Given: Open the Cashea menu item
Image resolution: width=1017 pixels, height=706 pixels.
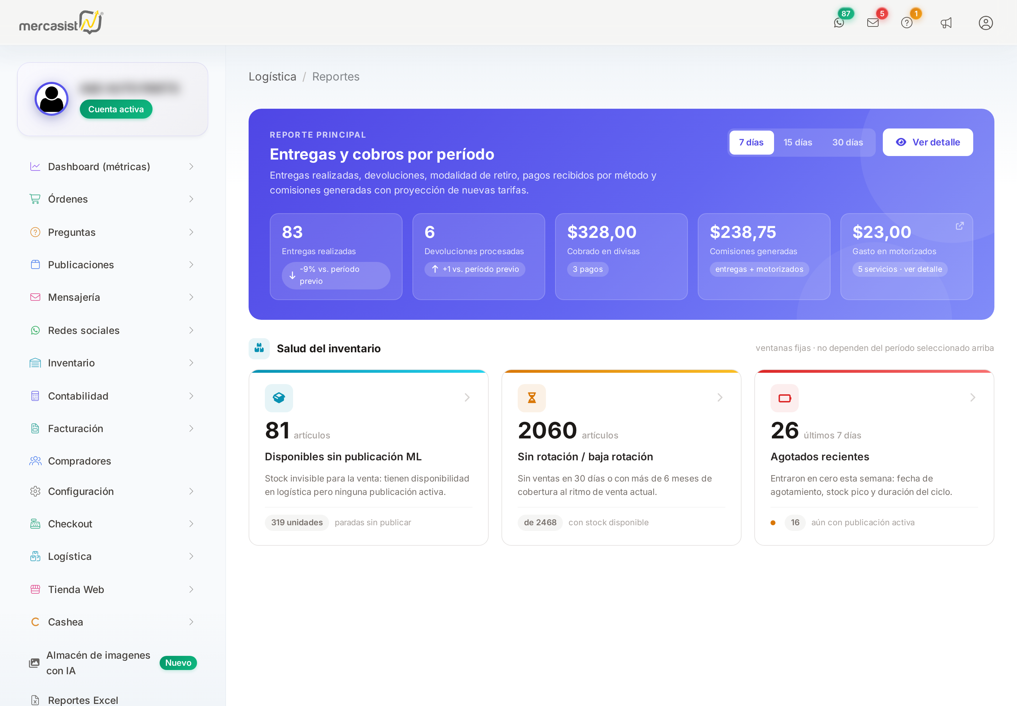Looking at the screenshot, I should click(112, 622).
